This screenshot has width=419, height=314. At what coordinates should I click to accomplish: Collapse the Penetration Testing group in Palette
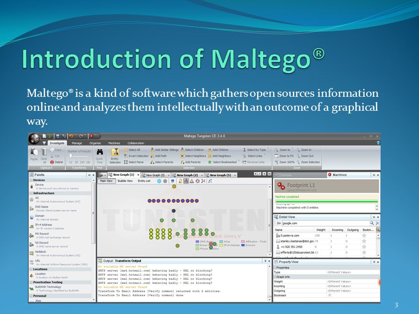(31, 282)
